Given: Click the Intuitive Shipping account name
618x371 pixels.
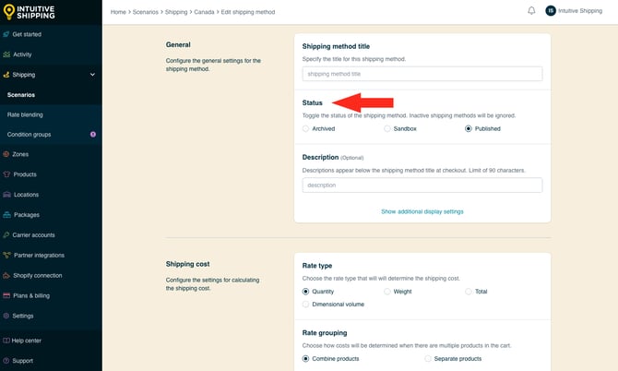Looking at the screenshot, I should click(x=580, y=11).
